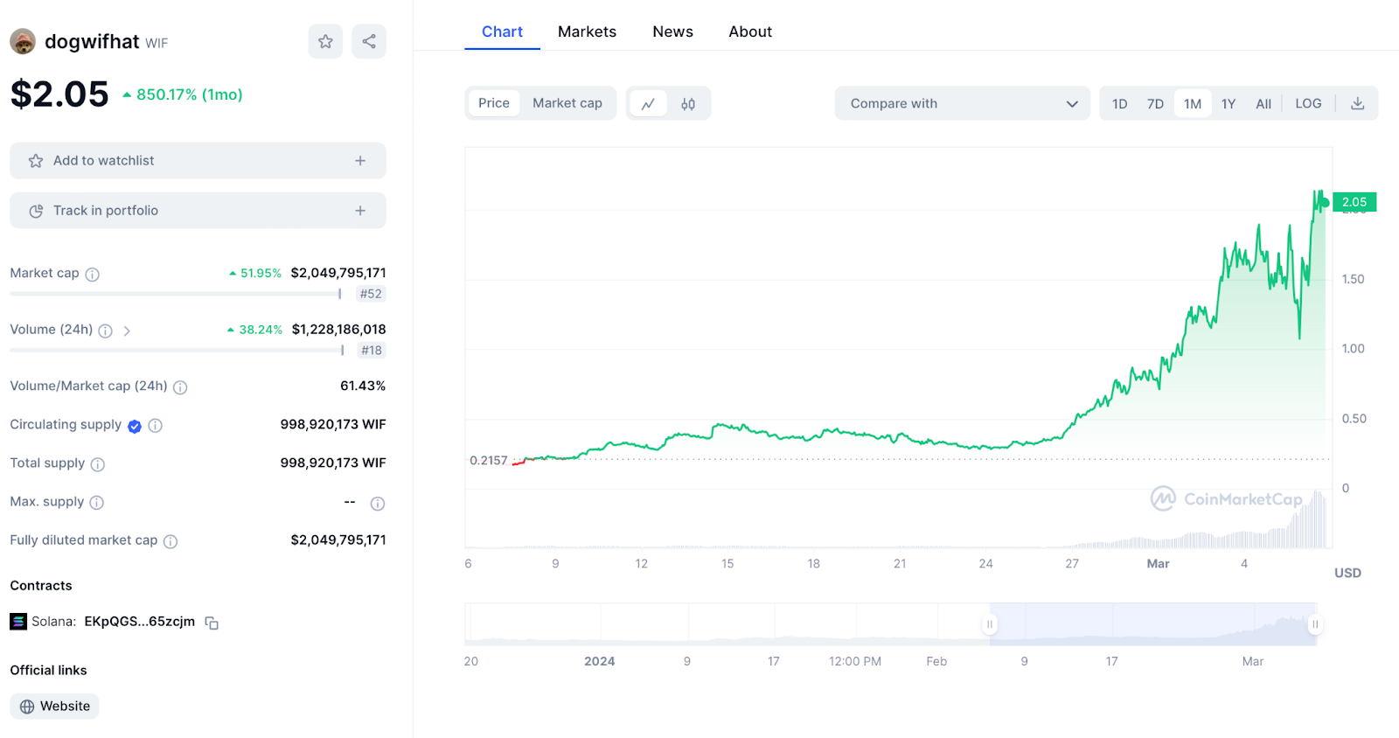The image size is (1399, 738).
Task: Click the left handle of the range selector
Action: pyautogui.click(x=990, y=624)
